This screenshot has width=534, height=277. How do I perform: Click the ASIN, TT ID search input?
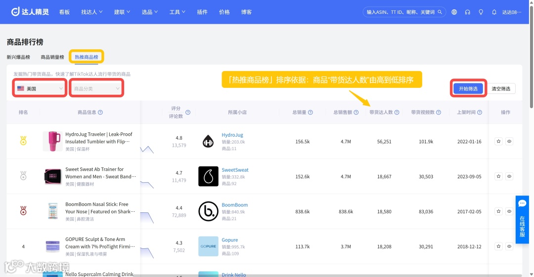(400, 12)
